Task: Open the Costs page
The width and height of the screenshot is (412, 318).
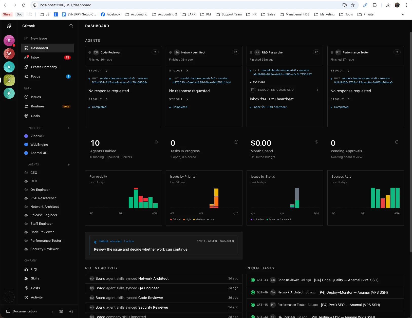Action: [35, 288]
